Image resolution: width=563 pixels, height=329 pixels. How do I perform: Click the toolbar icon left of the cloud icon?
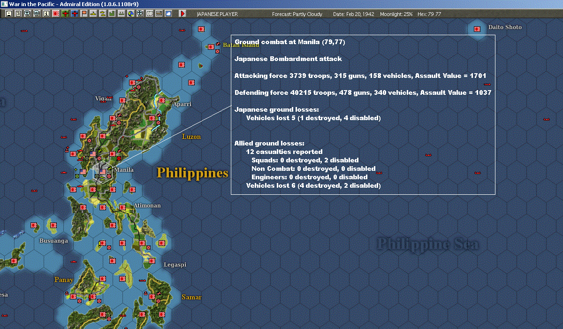(159, 14)
